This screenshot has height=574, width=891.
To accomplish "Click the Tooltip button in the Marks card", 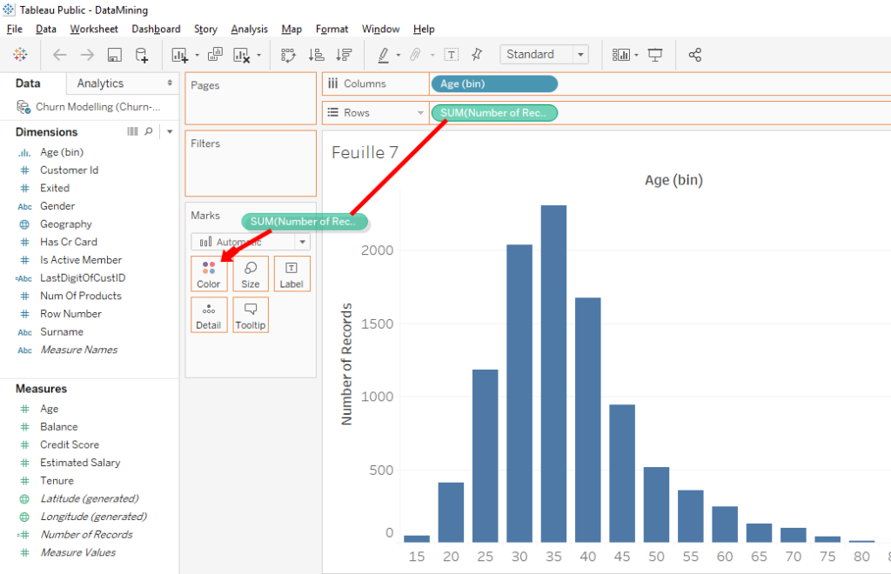I will [251, 314].
